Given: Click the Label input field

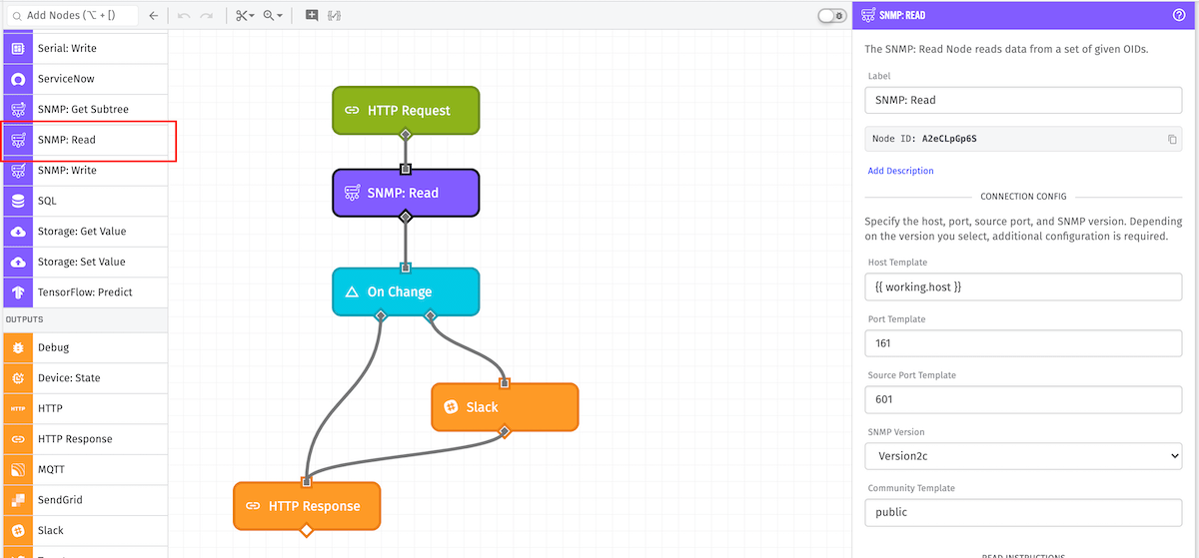Looking at the screenshot, I should point(1024,100).
